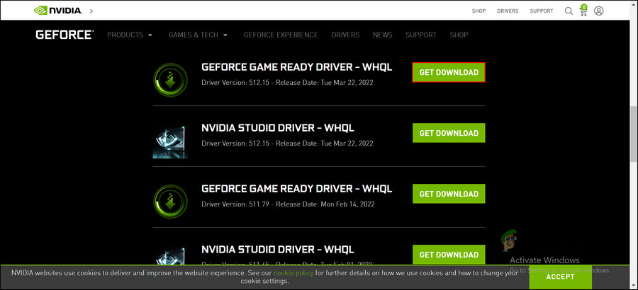
Task: Get download for Studio Driver 512.15
Action: [x=449, y=133]
